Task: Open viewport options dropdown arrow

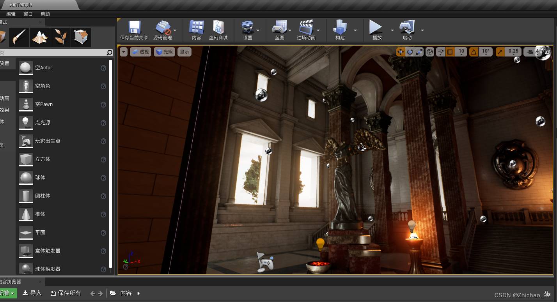Action: tap(124, 52)
